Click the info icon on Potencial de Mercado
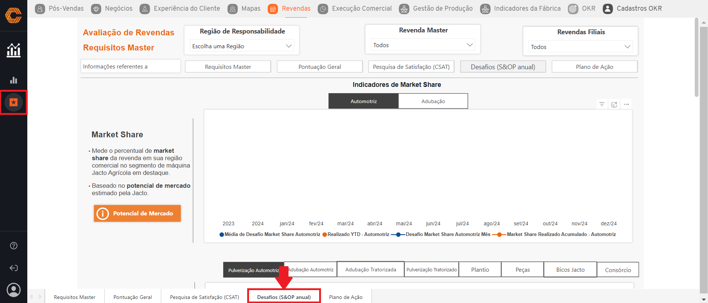This screenshot has width=708, height=303. tap(103, 214)
